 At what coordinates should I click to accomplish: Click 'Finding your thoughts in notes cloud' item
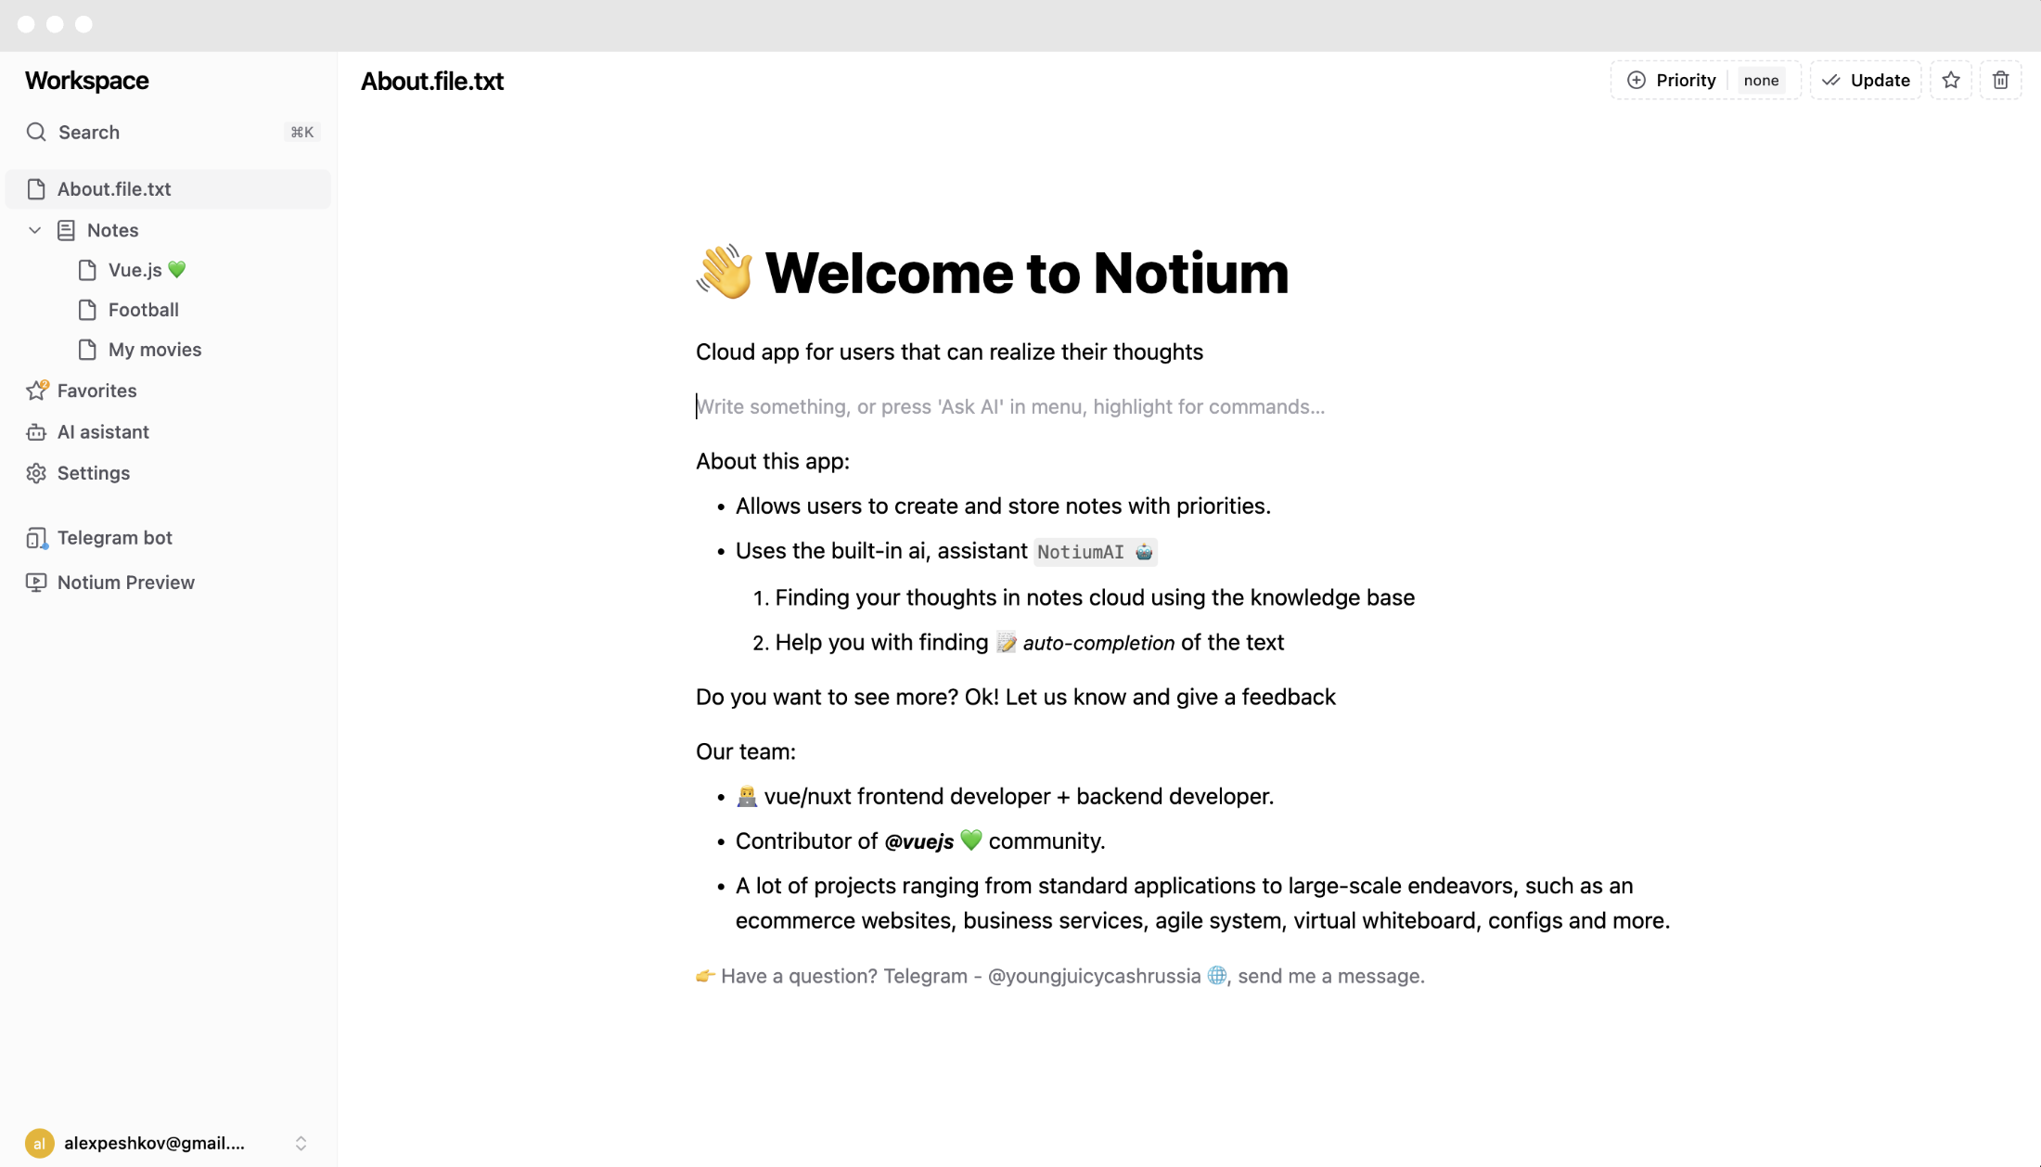(1095, 597)
